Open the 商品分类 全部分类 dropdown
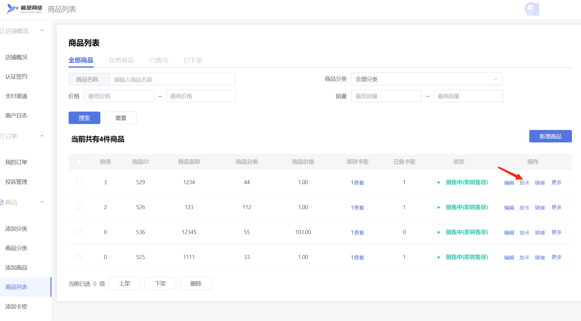The width and height of the screenshot is (581, 321). coord(427,79)
